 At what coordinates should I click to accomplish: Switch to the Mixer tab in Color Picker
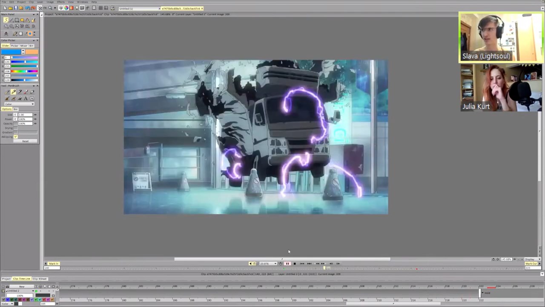click(24, 46)
